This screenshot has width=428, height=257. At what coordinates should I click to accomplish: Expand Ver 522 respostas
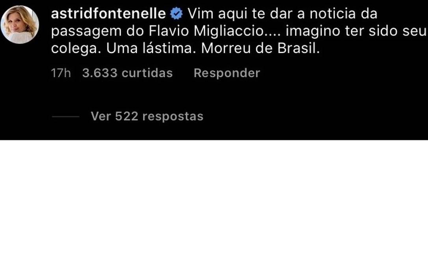pos(147,116)
